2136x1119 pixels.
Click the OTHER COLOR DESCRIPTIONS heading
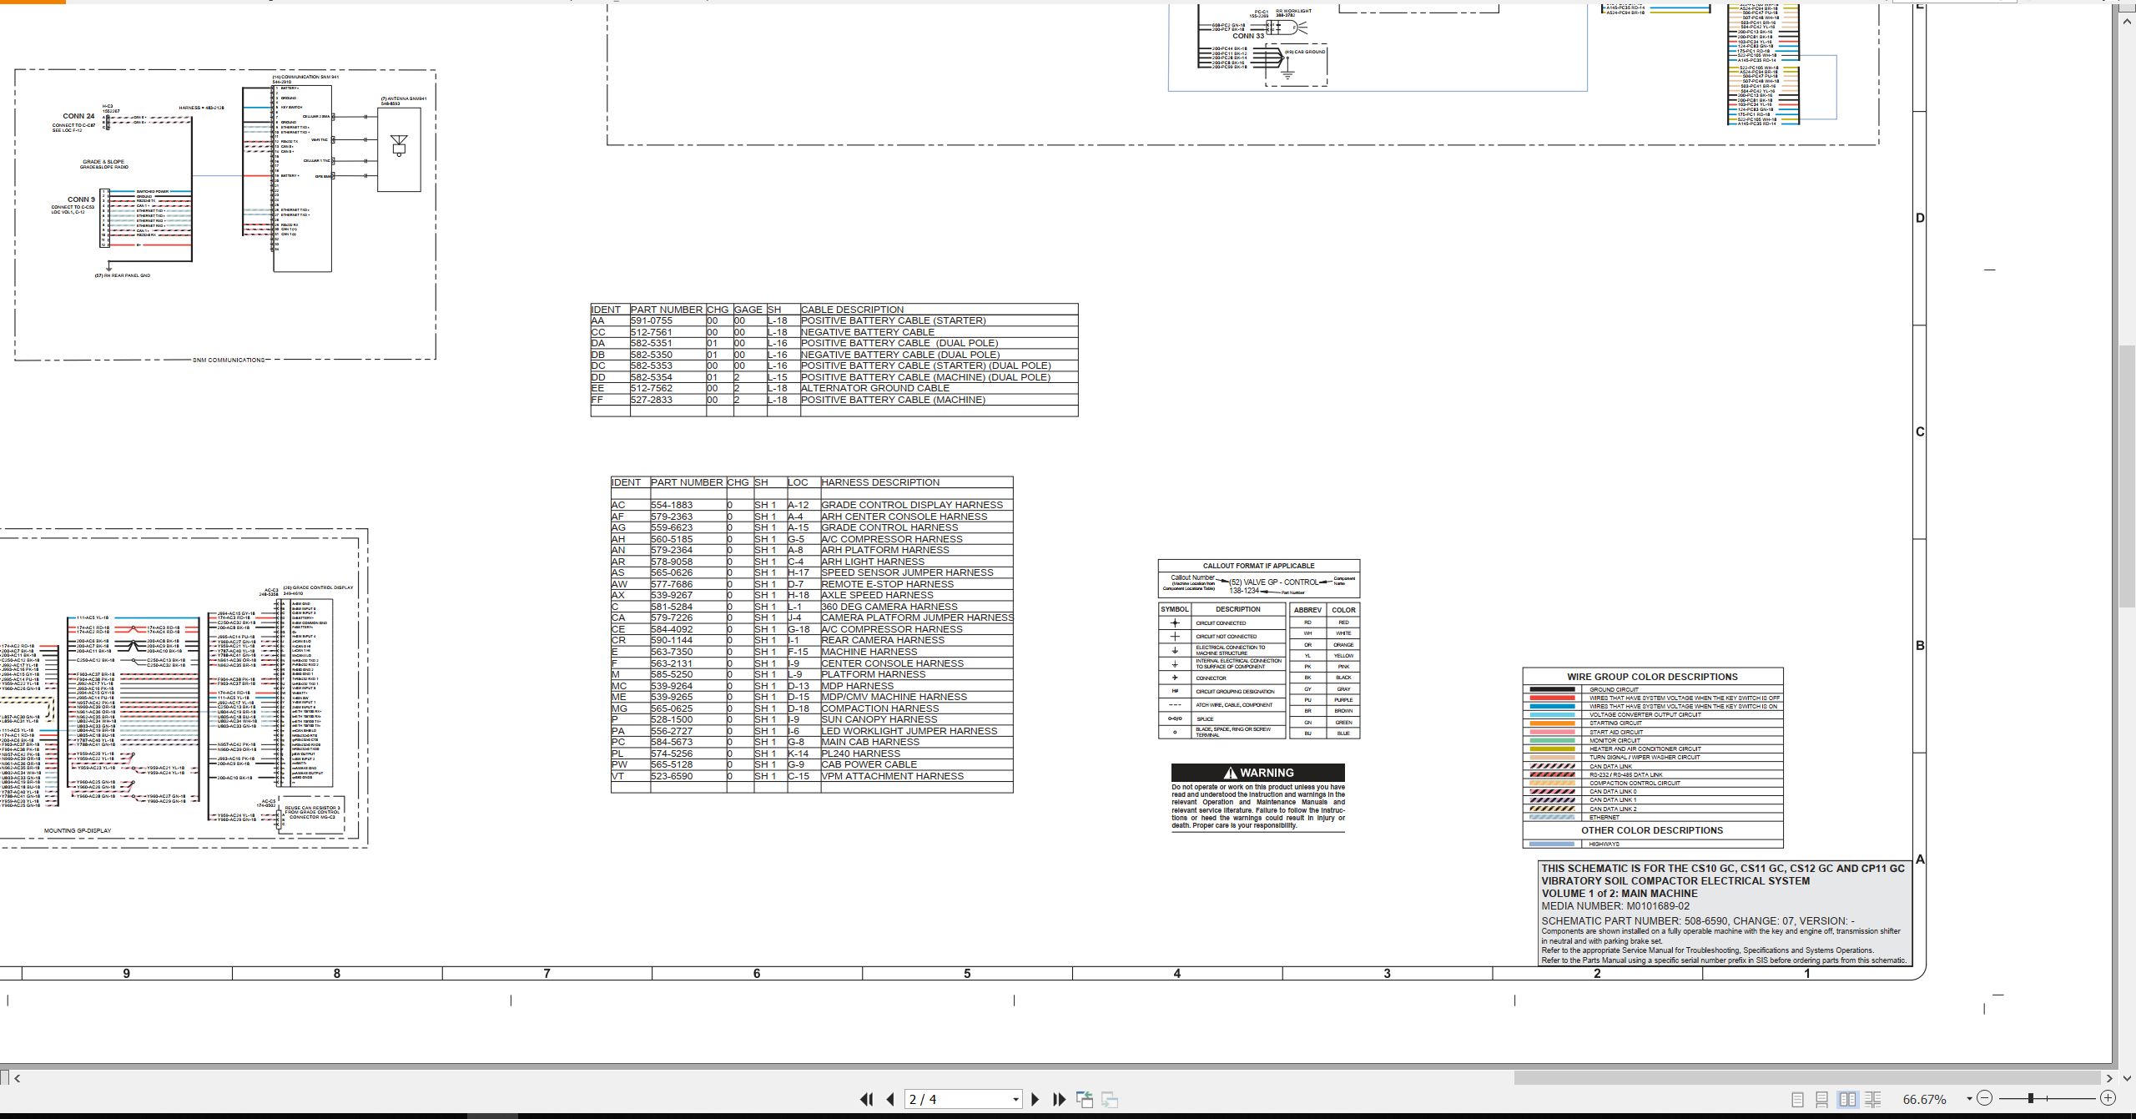1651,830
